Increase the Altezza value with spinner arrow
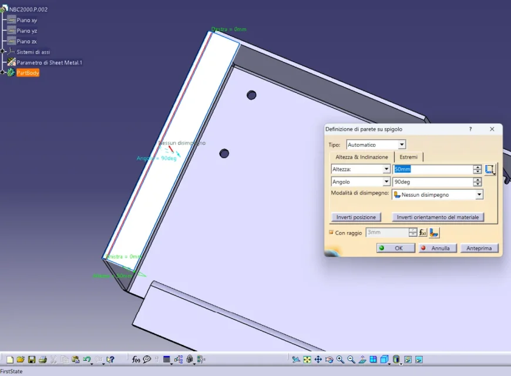511x376 pixels. point(478,167)
